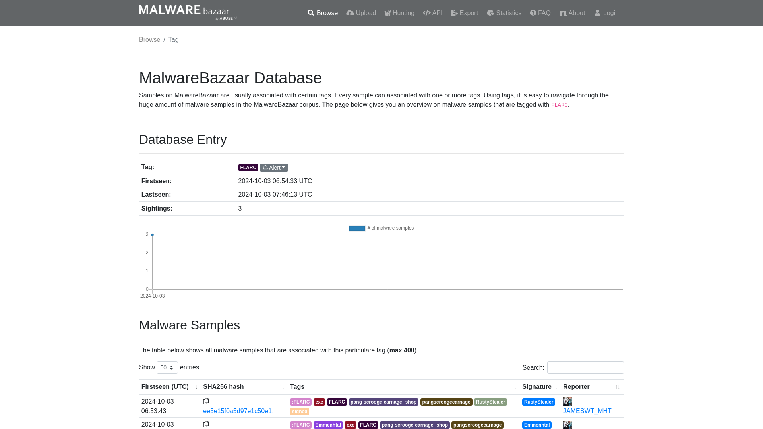Sort by Tags column
The width and height of the screenshot is (763, 429).
tap(403, 387)
